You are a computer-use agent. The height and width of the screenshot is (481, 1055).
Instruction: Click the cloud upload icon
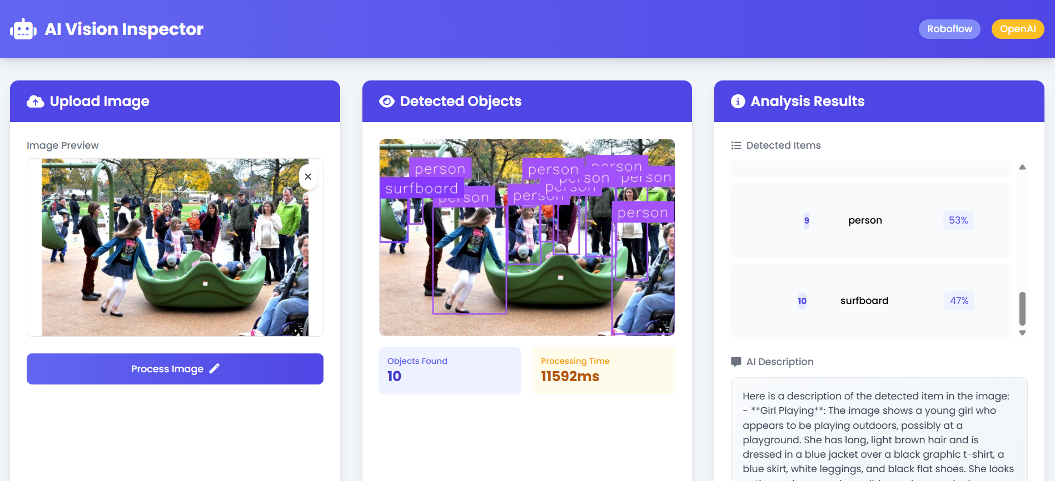click(x=36, y=102)
